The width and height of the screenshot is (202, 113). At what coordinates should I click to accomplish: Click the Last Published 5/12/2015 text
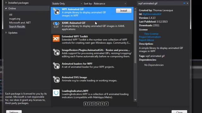153,22
